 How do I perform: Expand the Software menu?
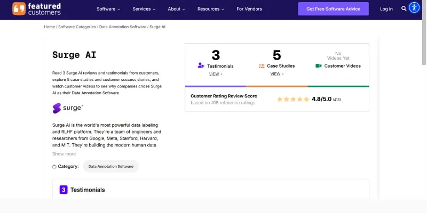[x=108, y=9]
